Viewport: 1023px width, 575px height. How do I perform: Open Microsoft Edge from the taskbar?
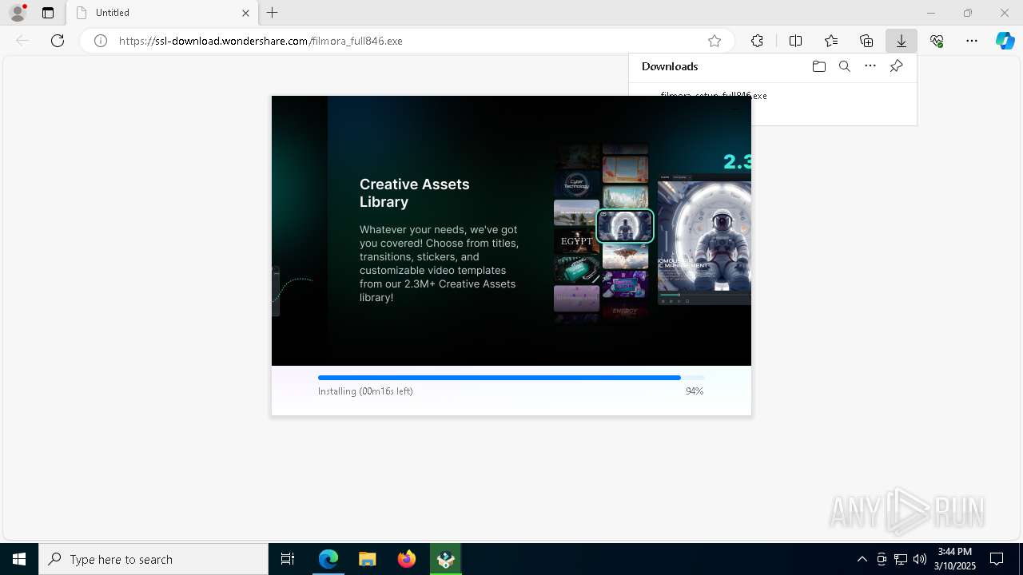(x=328, y=559)
